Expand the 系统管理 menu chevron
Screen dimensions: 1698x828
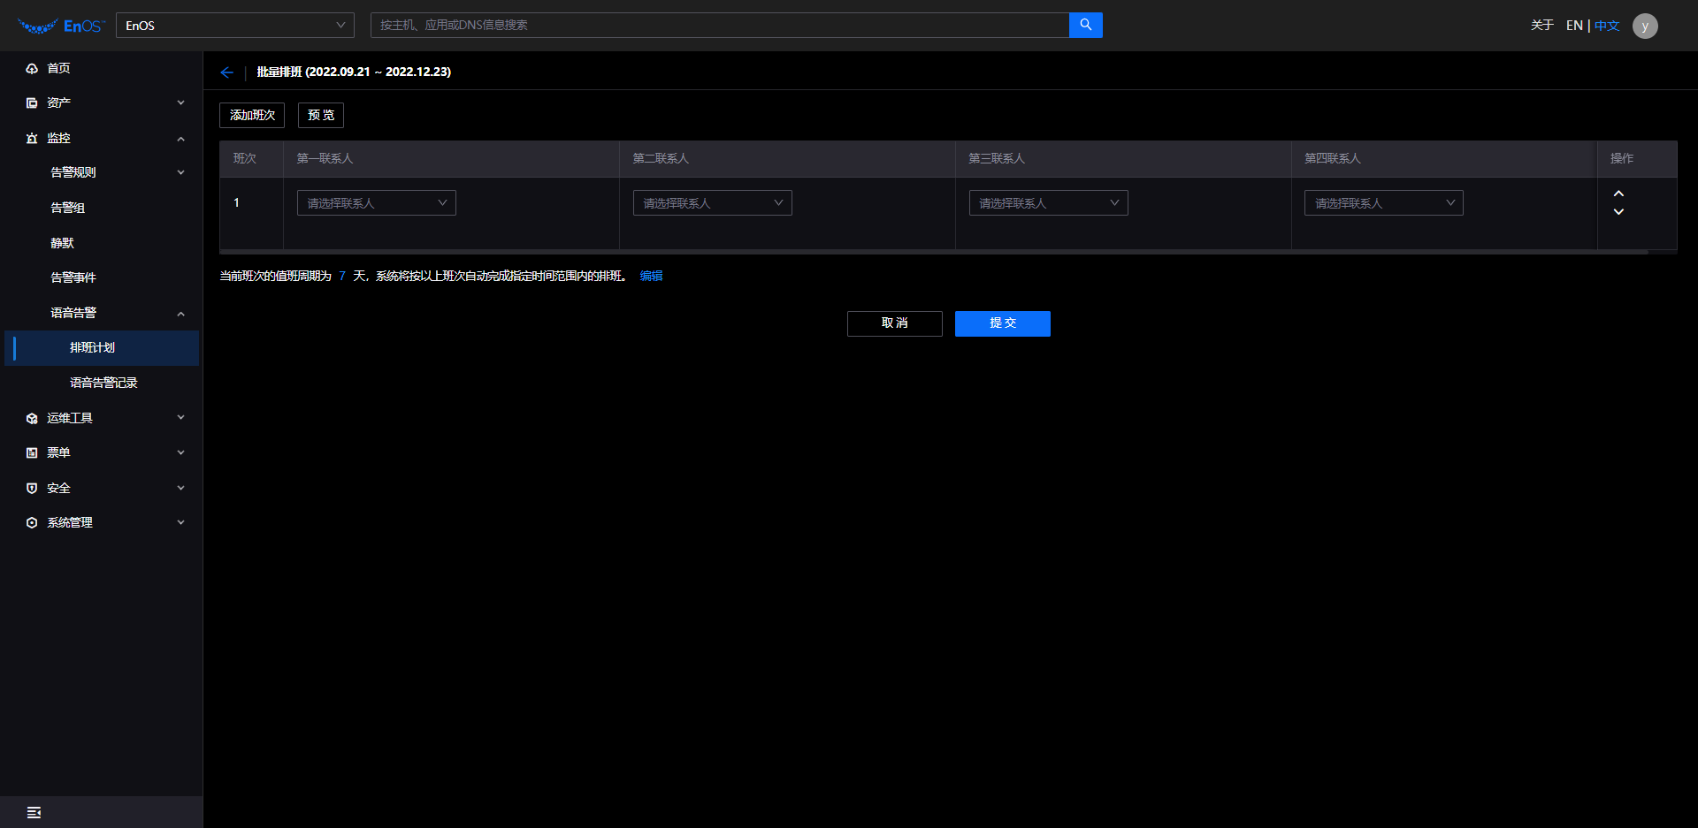click(x=180, y=522)
